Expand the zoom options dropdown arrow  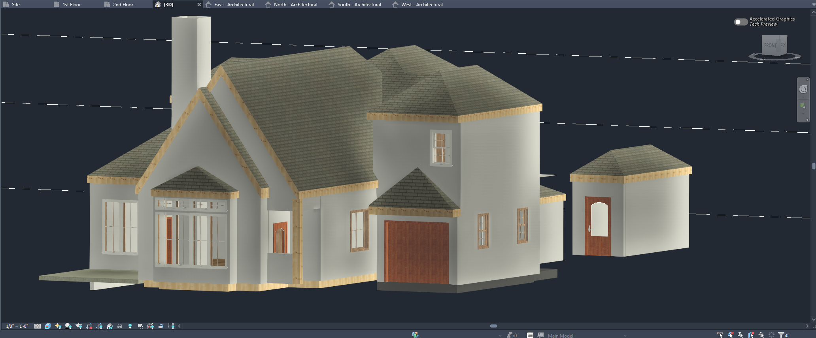coord(803,114)
